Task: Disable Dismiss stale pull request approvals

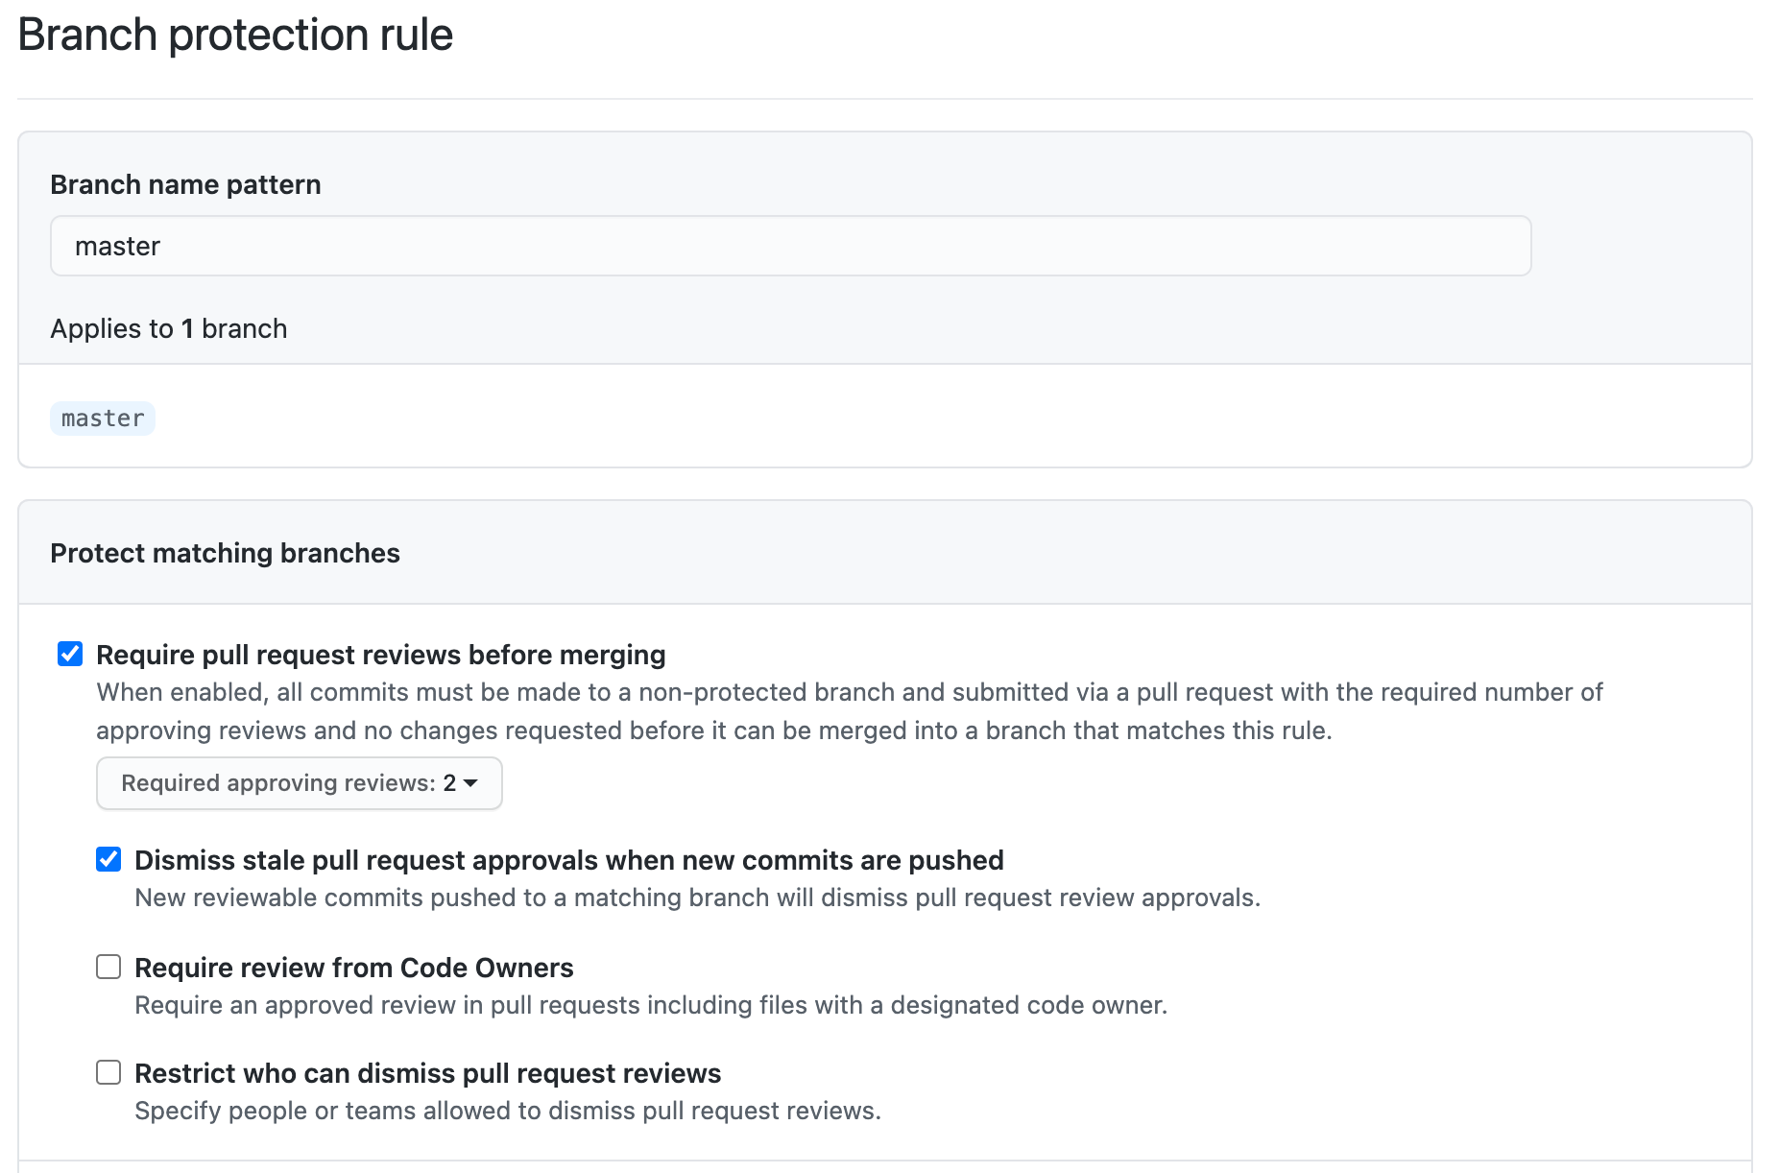Action: pyautogui.click(x=108, y=859)
